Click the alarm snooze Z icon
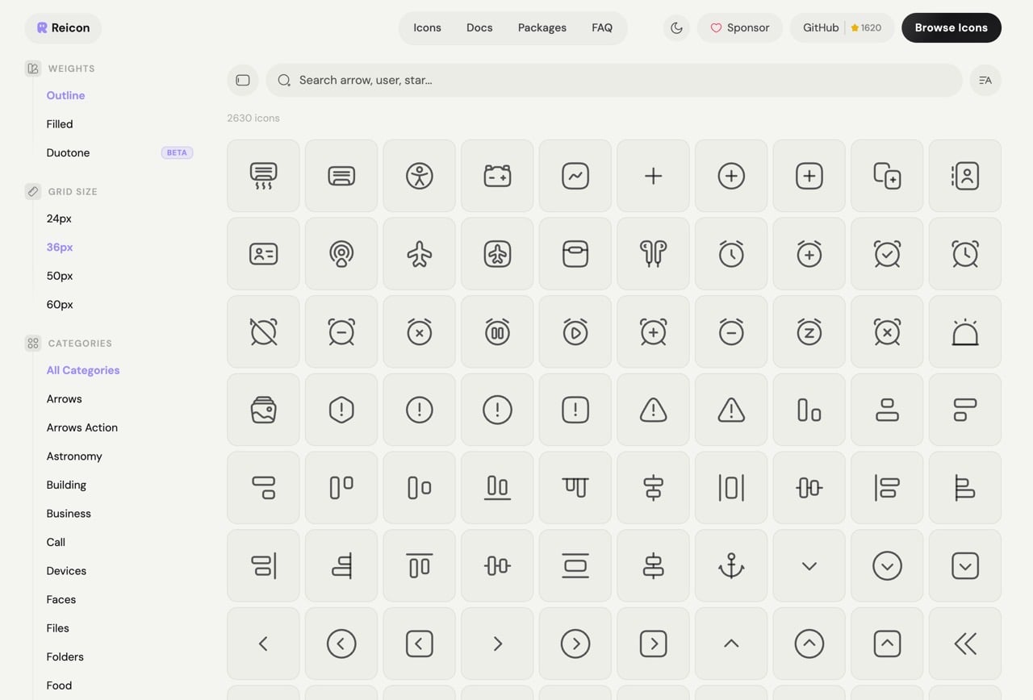 (x=809, y=331)
